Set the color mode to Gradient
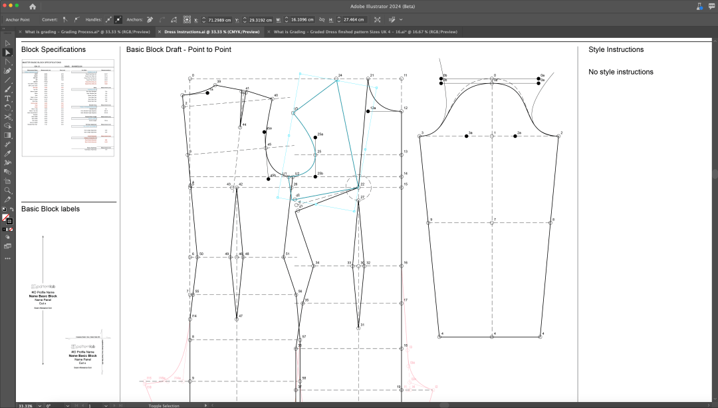Screen dimensions: 718x408 coord(7,229)
